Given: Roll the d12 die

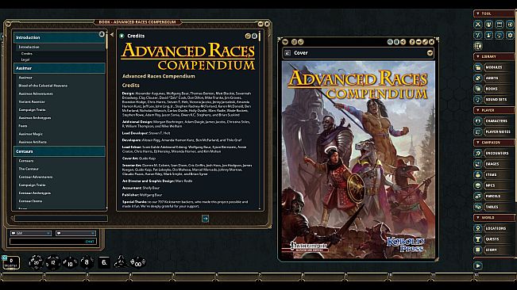Looking at the screenshot, I should 52,262.
